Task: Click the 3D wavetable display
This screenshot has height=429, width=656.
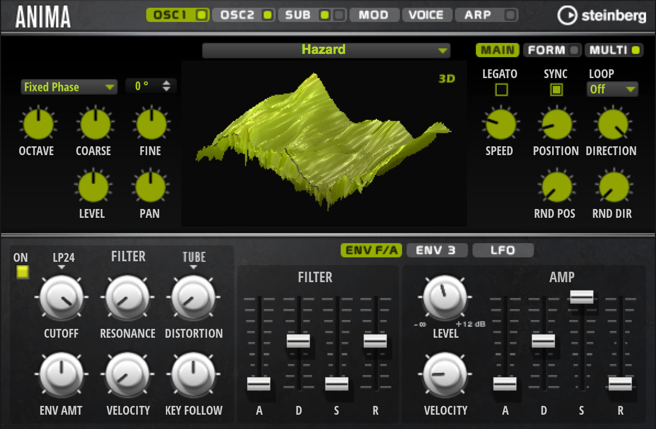Action: point(324,144)
